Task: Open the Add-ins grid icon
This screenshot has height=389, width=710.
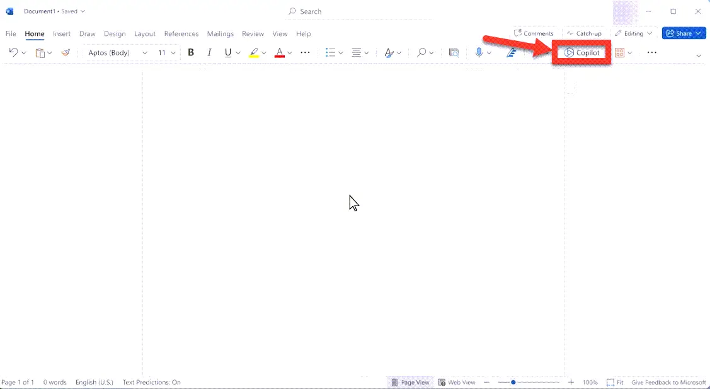Action: (x=619, y=53)
